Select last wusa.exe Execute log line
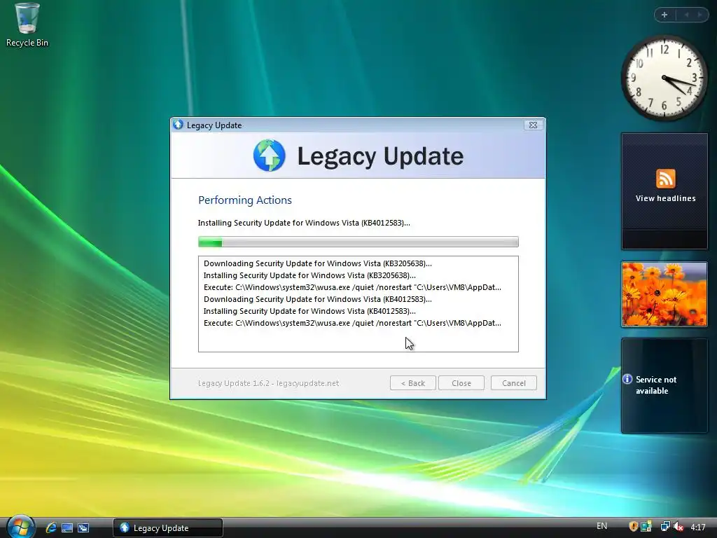The width and height of the screenshot is (717, 538). click(x=352, y=323)
